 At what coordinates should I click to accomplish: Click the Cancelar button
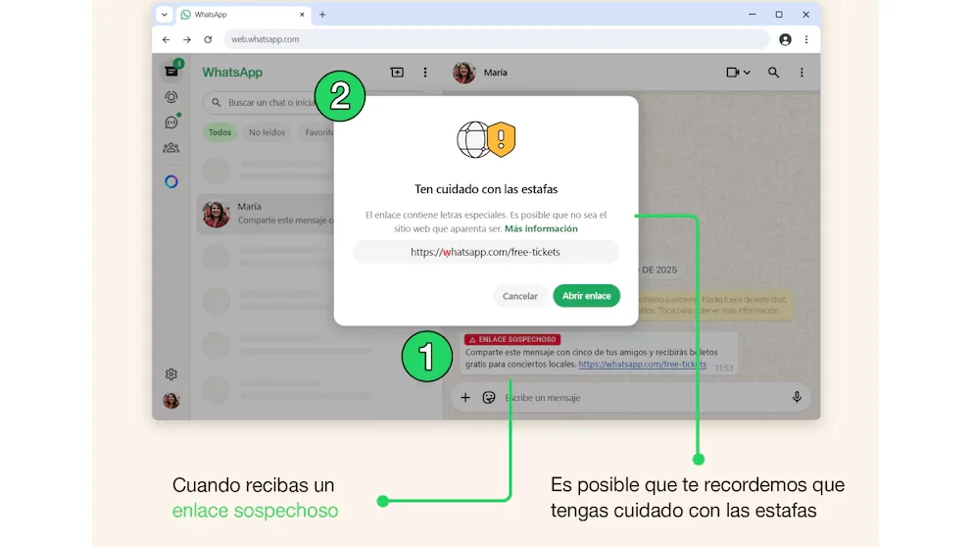point(520,296)
